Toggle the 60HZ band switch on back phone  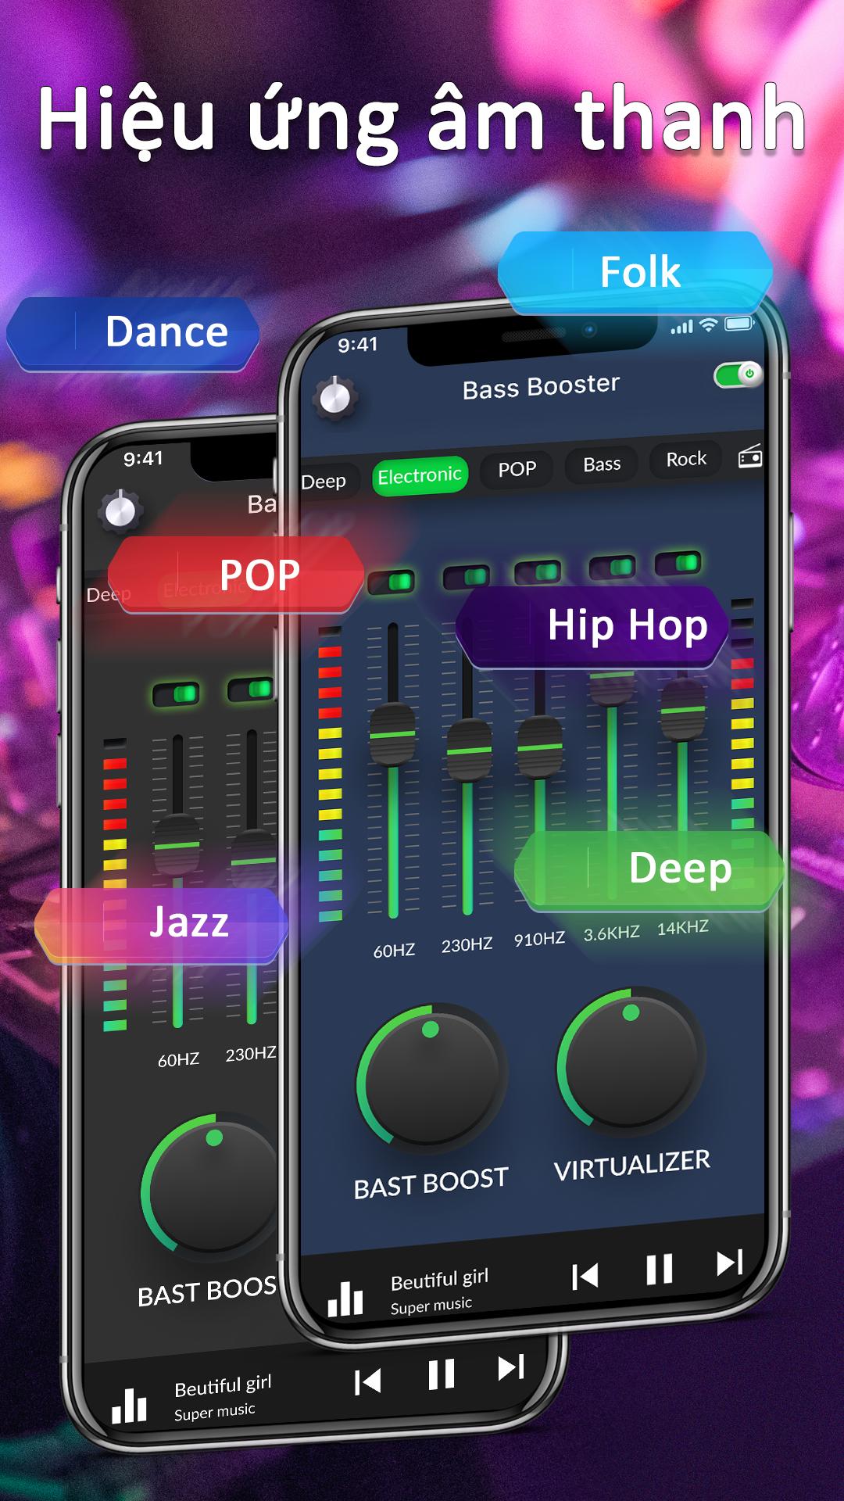[x=176, y=693]
